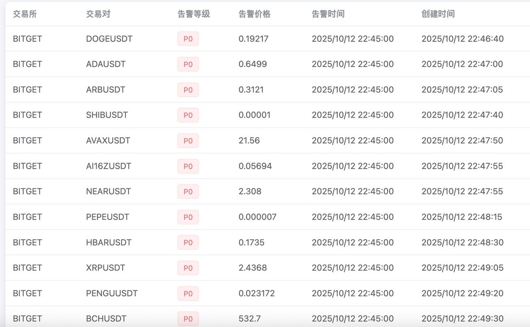Screen dimensions: 530x327
Task: Select the ADAUSDT trading pair cell
Action: (x=106, y=64)
